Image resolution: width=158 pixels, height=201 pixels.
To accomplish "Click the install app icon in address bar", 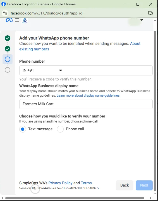I will pyautogui.click(x=150, y=13).
